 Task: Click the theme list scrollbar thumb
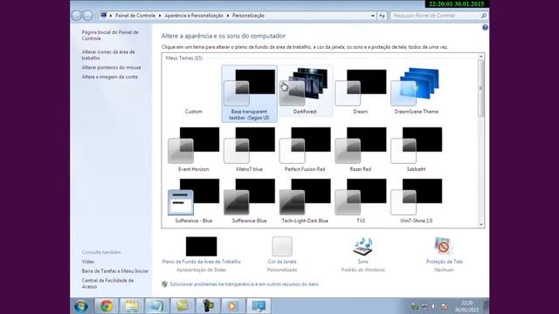click(481, 88)
